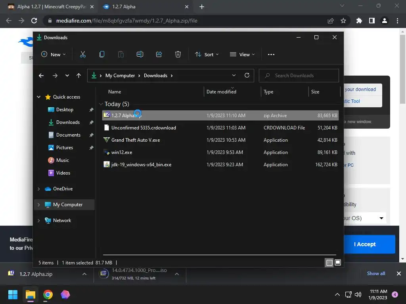Viewport: 406px width, 304px height.
Task: Click the volume speaker tray icon
Action: point(358,294)
